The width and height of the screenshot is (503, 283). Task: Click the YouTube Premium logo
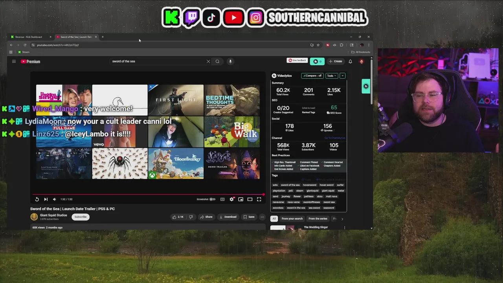point(31,61)
